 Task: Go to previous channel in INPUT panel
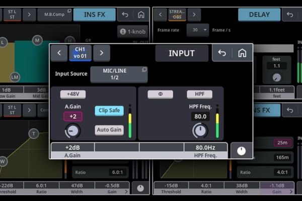pyautogui.click(x=59, y=53)
